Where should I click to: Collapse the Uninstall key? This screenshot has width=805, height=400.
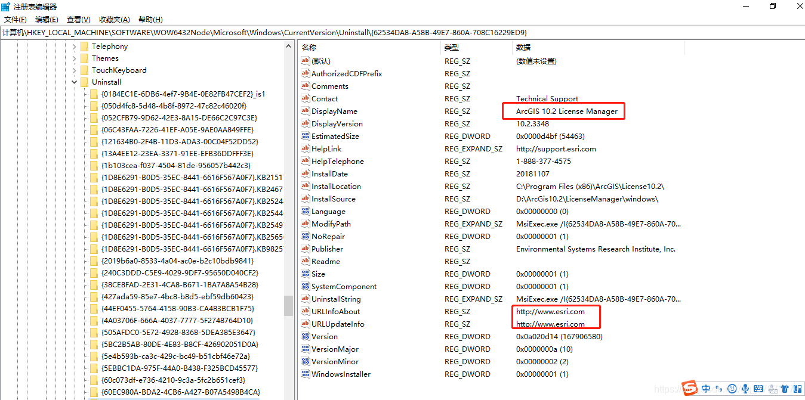point(75,82)
